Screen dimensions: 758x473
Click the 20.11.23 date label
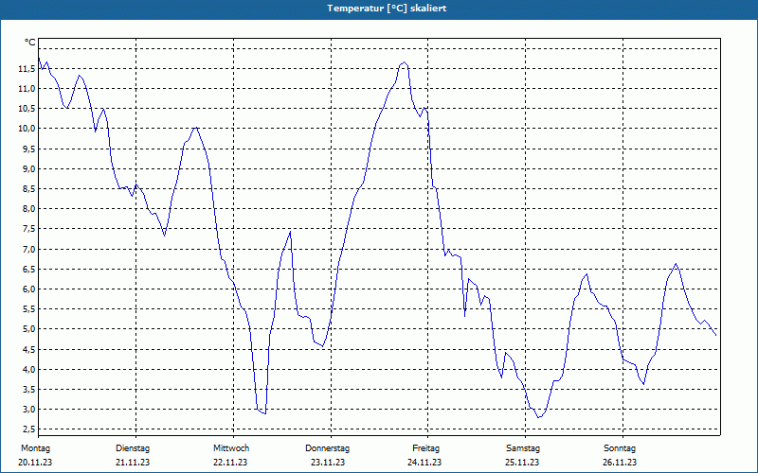35,463
